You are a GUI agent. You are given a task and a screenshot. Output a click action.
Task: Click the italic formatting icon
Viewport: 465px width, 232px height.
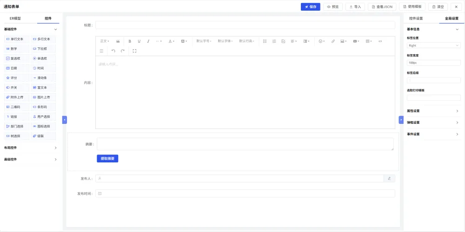[148, 41]
